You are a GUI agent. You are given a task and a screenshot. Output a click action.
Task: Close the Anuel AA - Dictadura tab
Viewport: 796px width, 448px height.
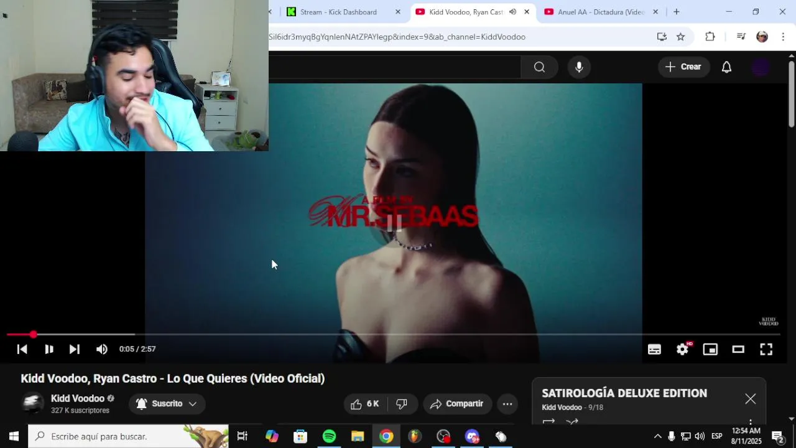[x=655, y=12]
